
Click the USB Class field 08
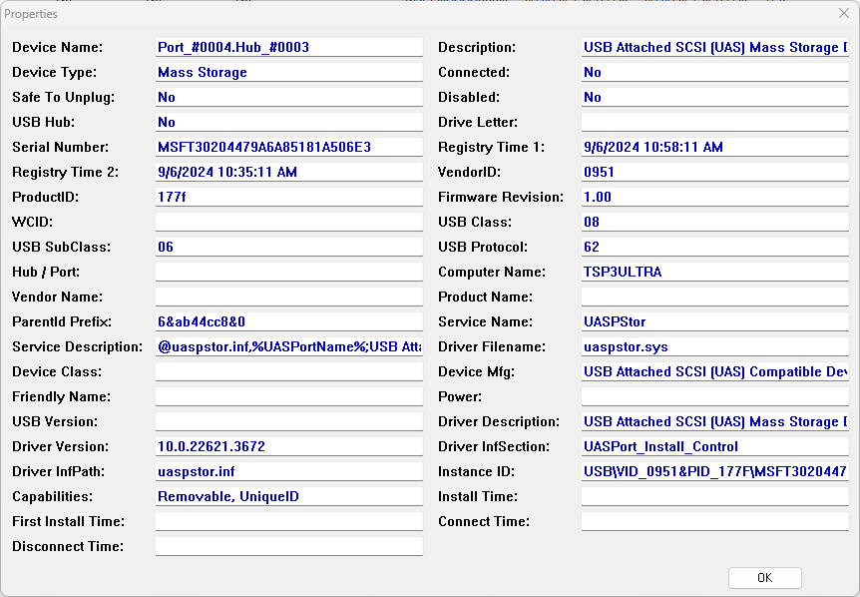pos(715,223)
